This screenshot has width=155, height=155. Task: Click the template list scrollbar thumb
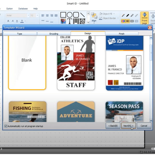pos(151,52)
